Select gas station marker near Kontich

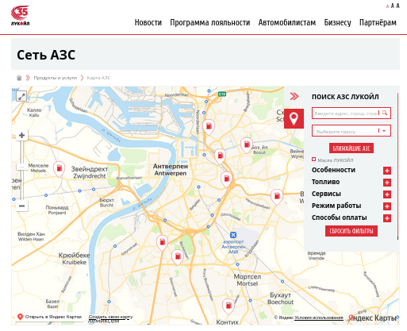228,306
